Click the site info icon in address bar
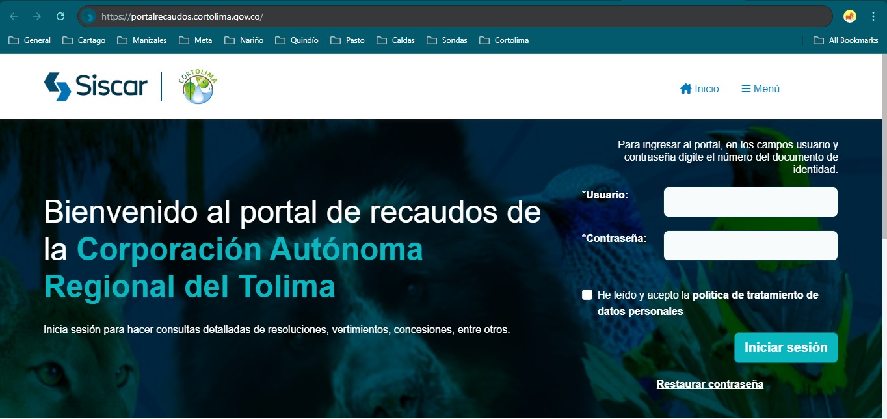887x419 pixels. click(x=90, y=16)
